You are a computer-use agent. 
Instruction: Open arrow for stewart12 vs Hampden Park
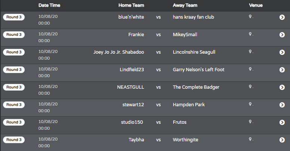point(282,105)
